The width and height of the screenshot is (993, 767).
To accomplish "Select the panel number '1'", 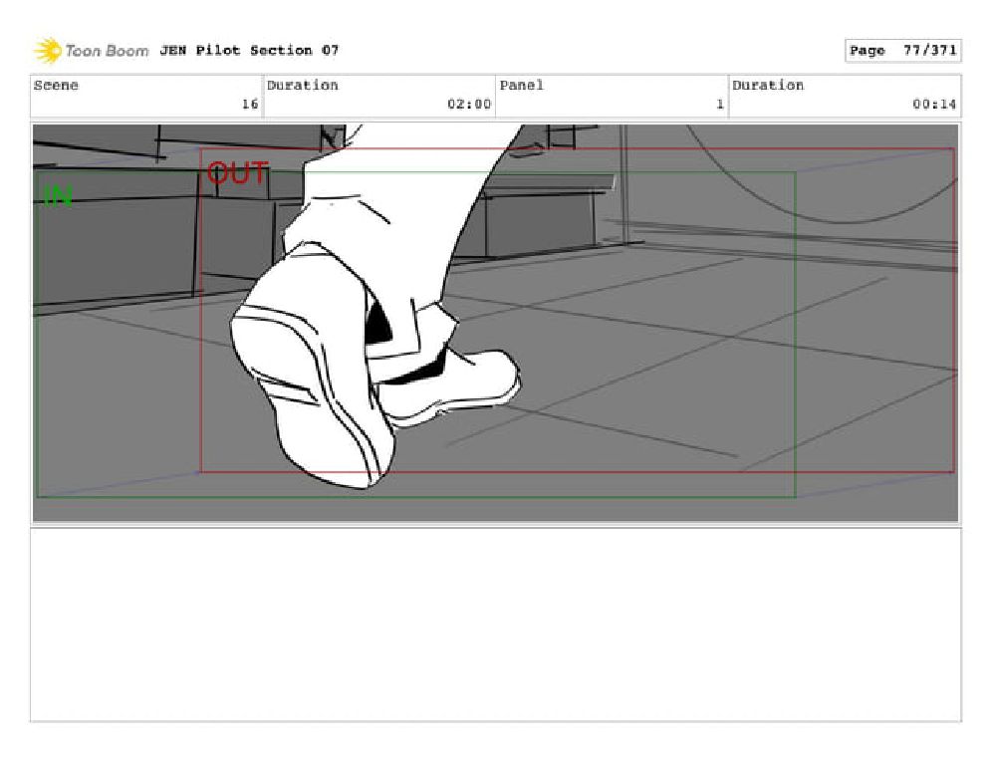I will point(719,104).
